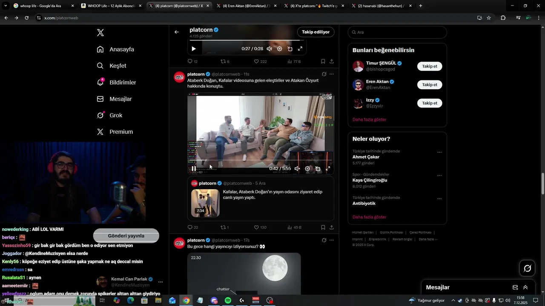The height and width of the screenshot is (306, 545).
Task: Pause the Kafalar video at 0:42
Action: tap(194, 169)
